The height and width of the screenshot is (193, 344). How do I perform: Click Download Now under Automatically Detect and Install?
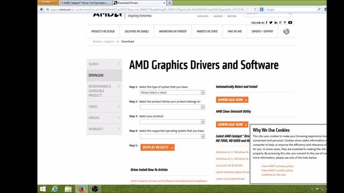(x=232, y=100)
